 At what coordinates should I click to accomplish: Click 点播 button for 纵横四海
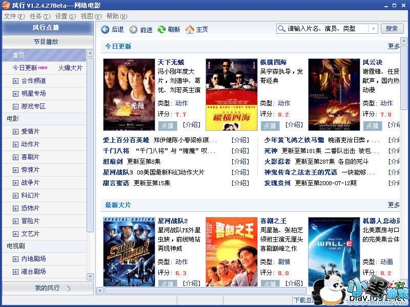(270, 126)
